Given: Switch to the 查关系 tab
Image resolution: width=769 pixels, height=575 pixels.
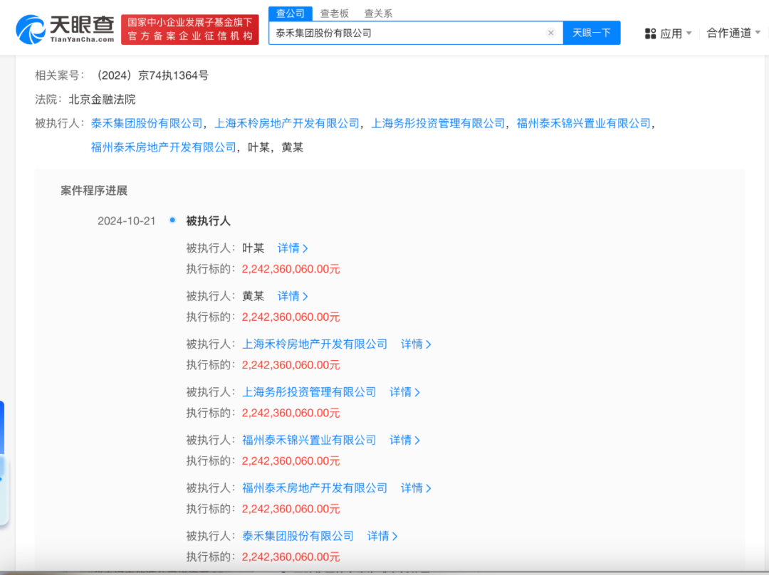Looking at the screenshot, I should [378, 14].
